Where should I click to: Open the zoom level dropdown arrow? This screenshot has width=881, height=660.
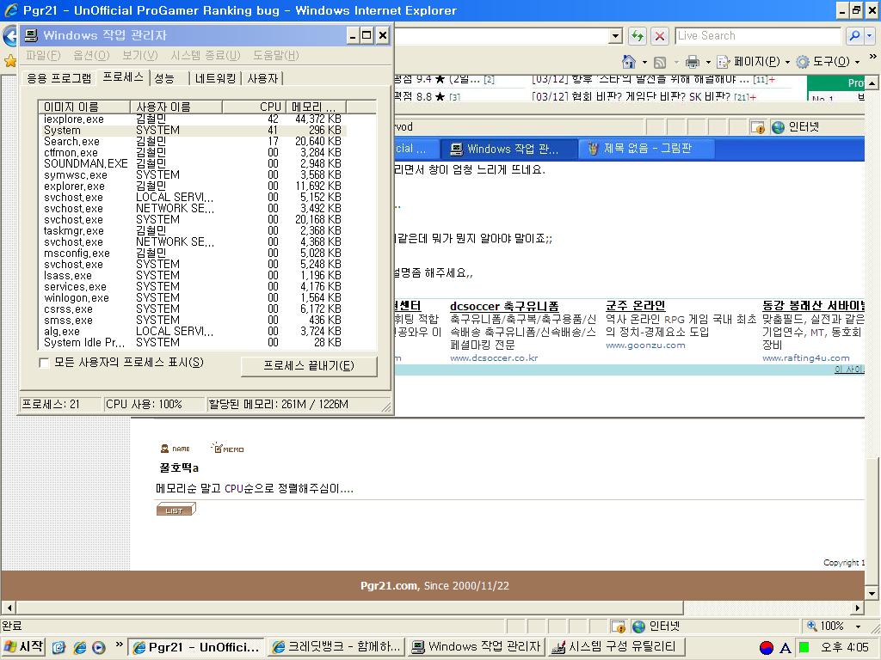858,626
